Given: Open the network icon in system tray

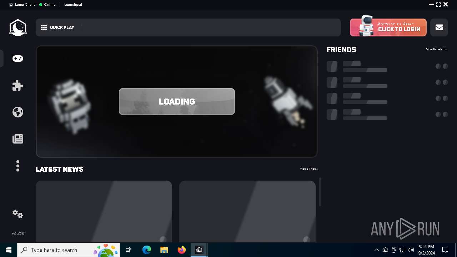Looking at the screenshot, I should (x=402, y=250).
